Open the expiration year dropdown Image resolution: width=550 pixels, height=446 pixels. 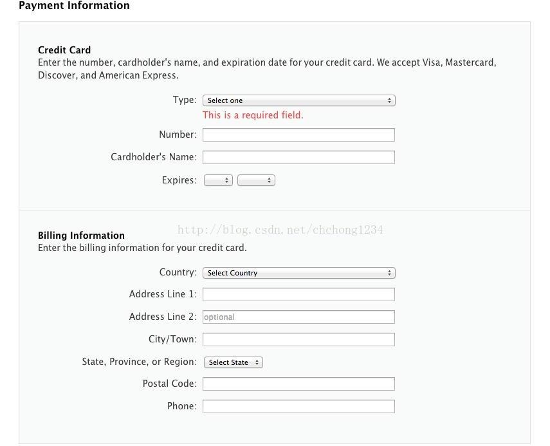256,181
